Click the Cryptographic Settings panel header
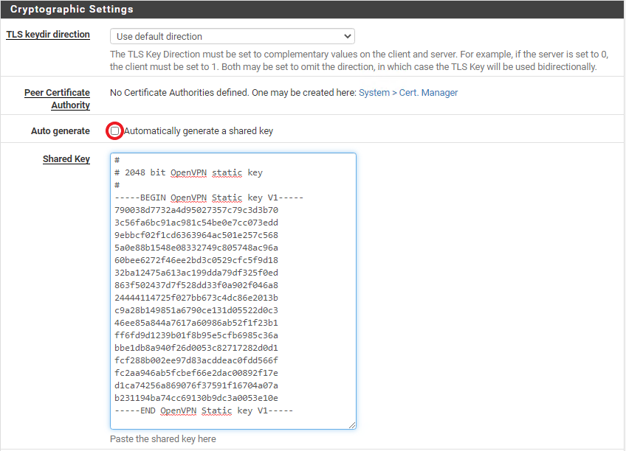The width and height of the screenshot is (626, 451). coord(312,9)
